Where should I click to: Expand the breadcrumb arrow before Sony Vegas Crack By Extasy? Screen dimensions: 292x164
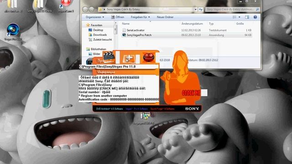(x=104, y=9)
